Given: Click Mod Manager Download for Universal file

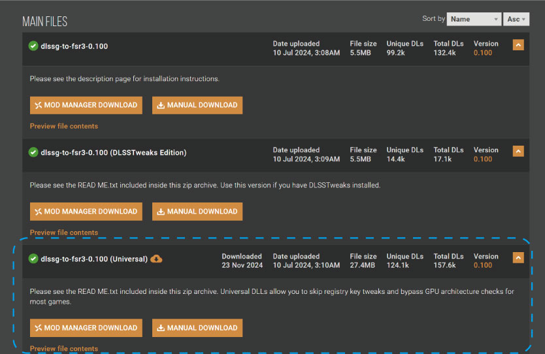Looking at the screenshot, I should pos(86,328).
